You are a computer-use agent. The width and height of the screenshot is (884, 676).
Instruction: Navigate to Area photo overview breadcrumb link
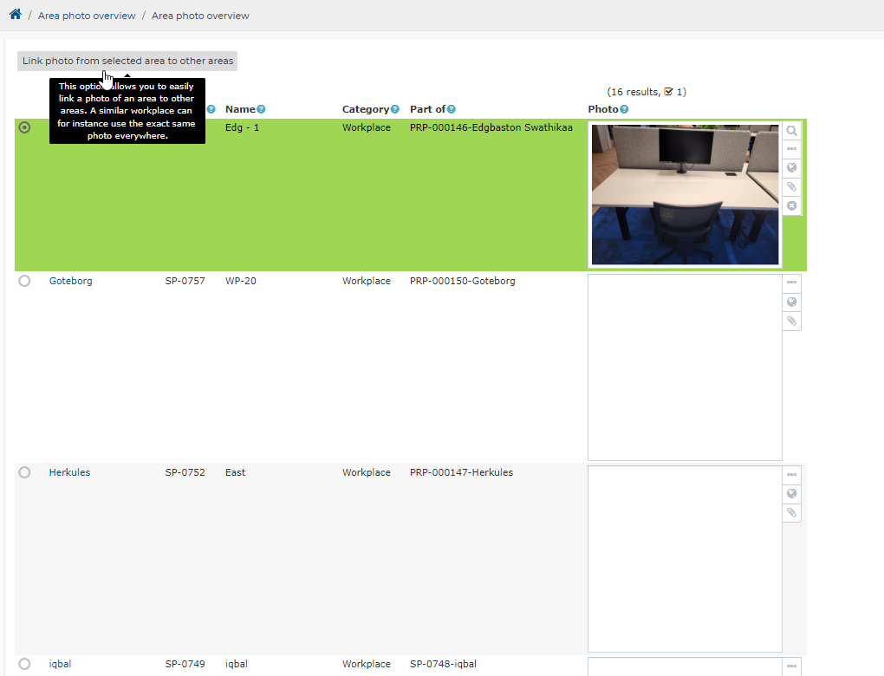87,16
